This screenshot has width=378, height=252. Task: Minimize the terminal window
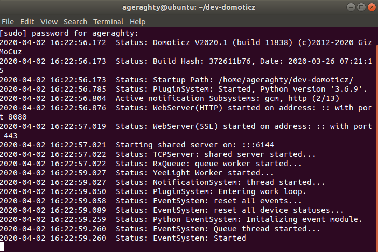click(x=351, y=7)
